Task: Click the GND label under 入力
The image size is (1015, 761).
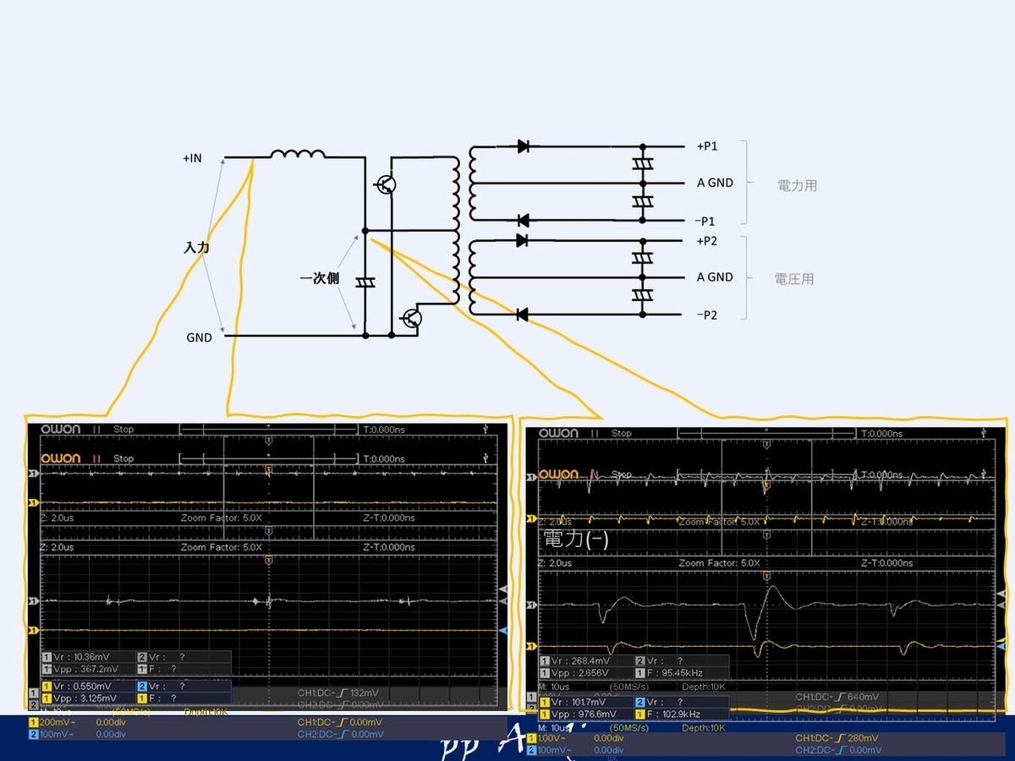Action: tap(199, 337)
